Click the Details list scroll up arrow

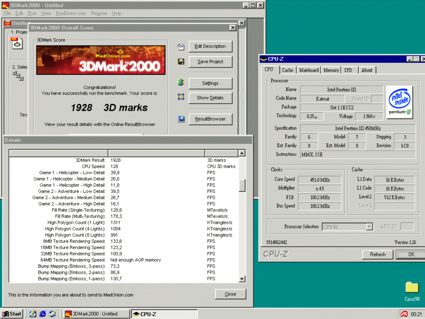pos(242,153)
